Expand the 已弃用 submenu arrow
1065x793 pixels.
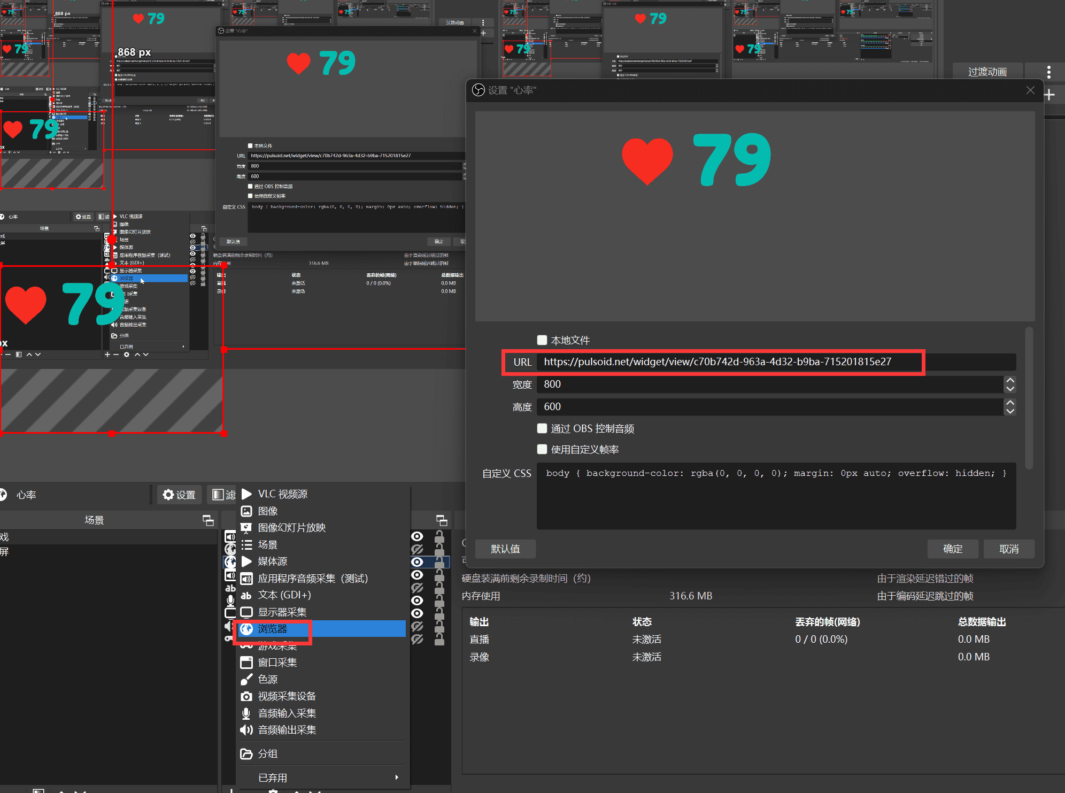[x=396, y=777]
